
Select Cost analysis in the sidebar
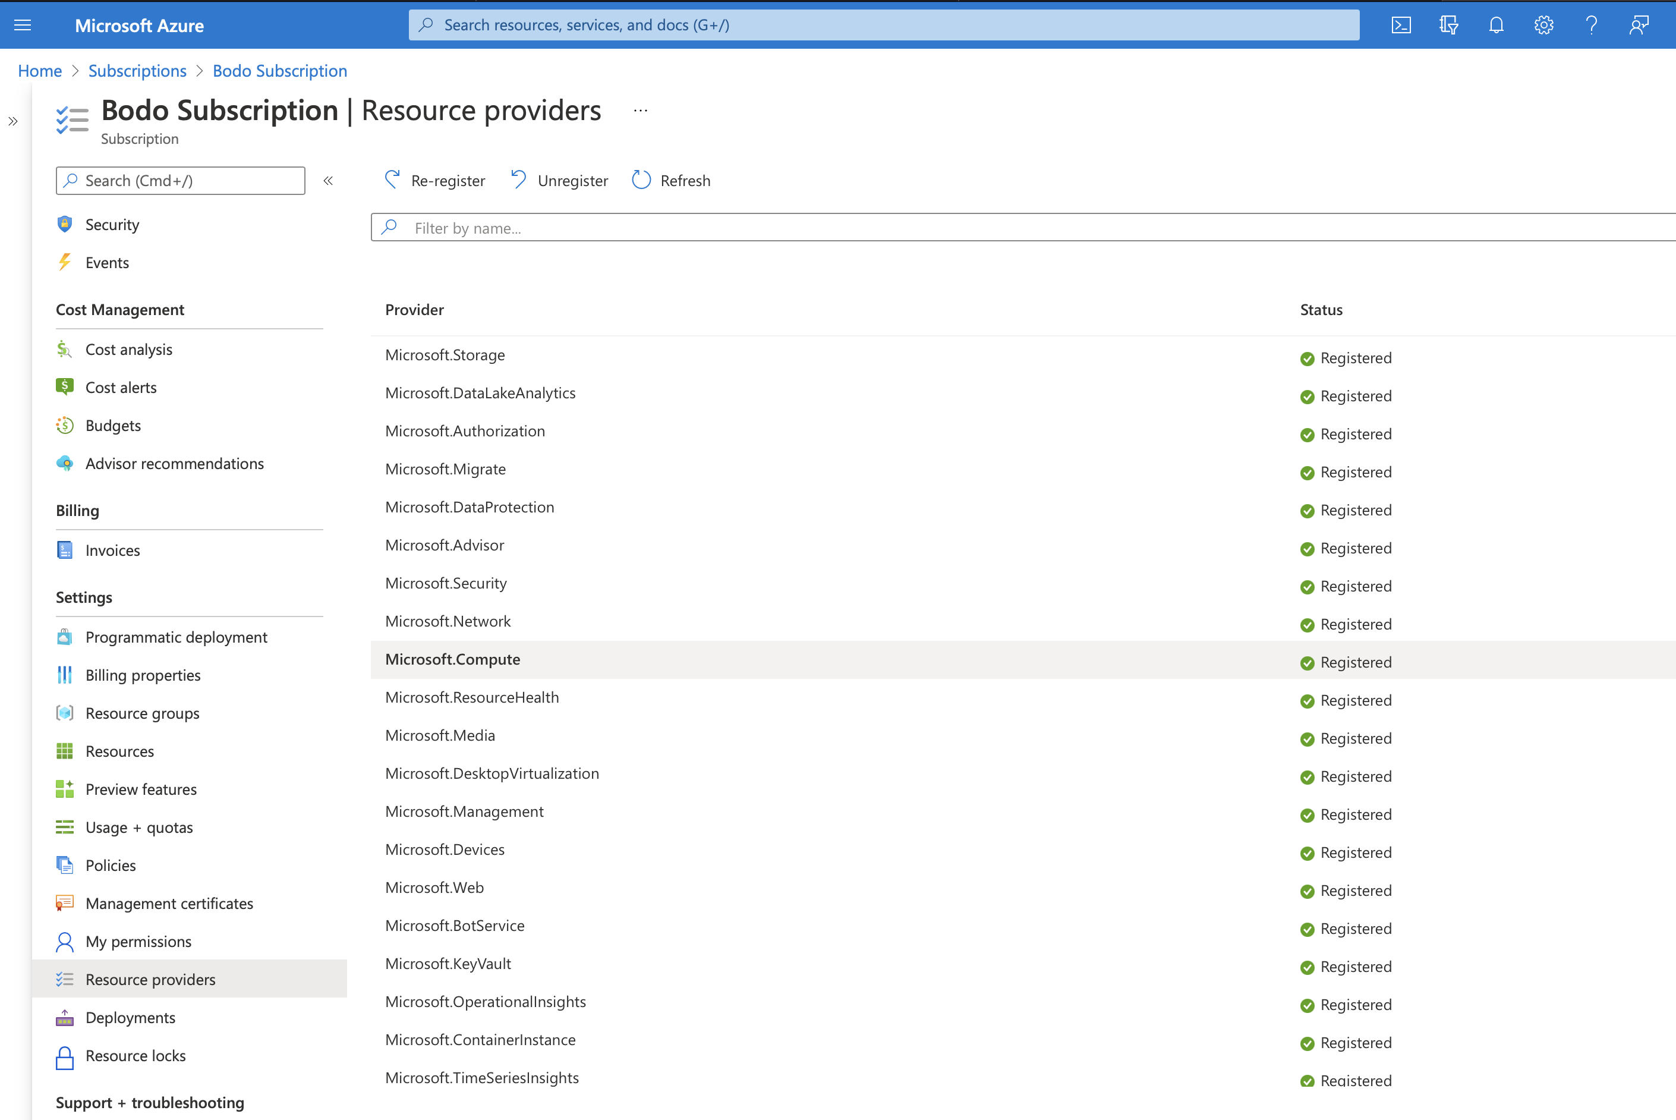(129, 350)
